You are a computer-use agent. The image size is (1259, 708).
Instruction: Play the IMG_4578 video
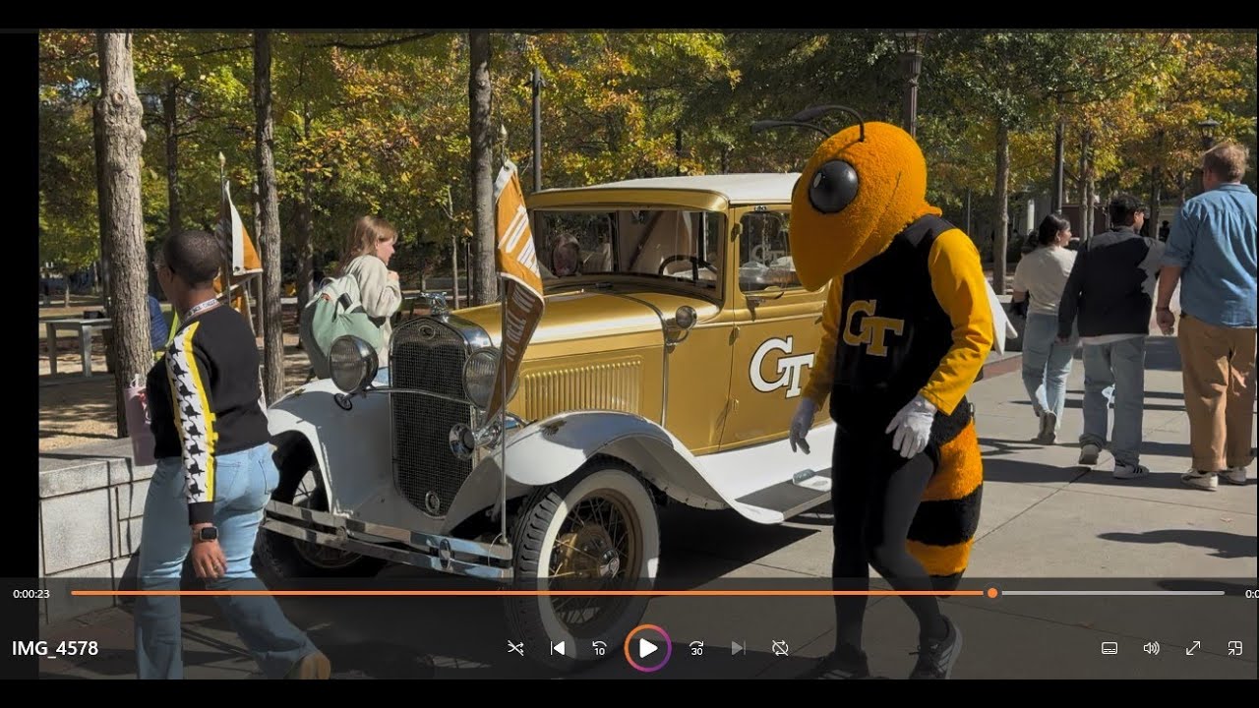point(648,648)
